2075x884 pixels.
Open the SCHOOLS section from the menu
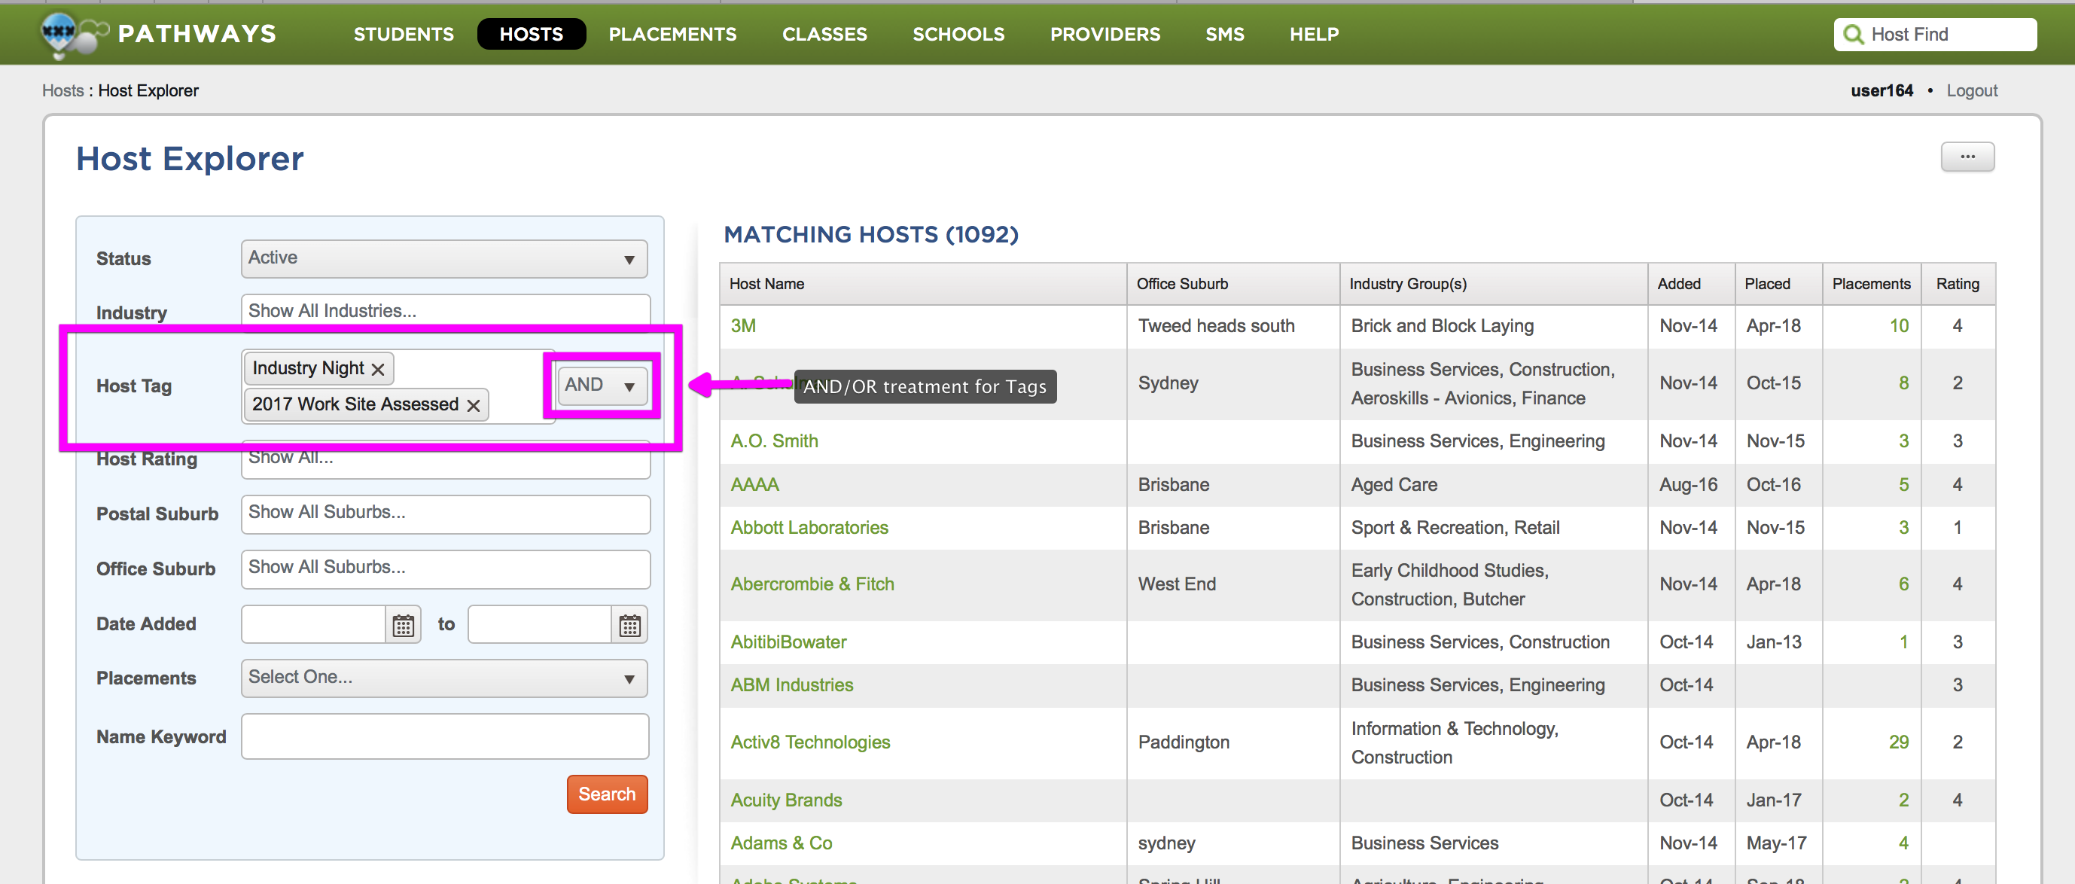tap(958, 34)
